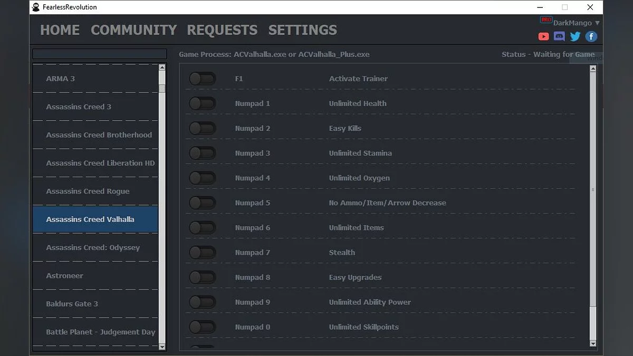Open the REQUESTS tab

[x=222, y=30]
